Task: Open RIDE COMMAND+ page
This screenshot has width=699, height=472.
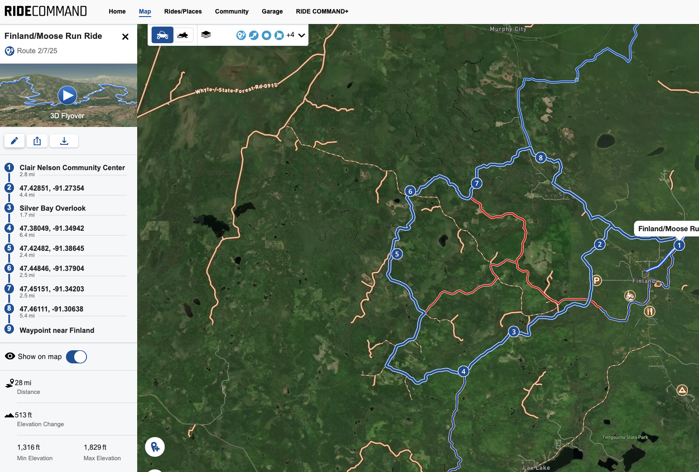Action: click(x=322, y=11)
